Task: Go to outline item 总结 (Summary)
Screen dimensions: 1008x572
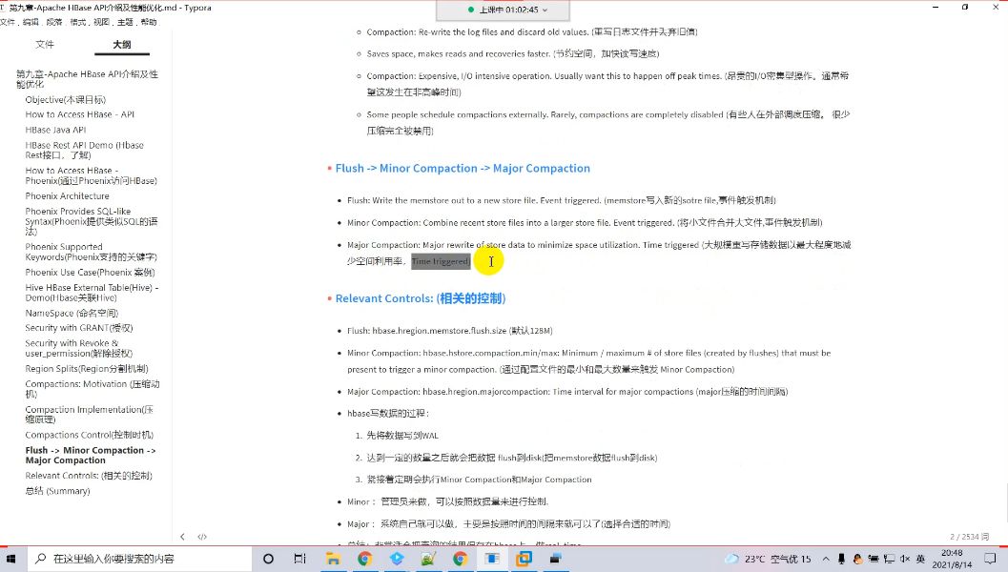Action: (58, 491)
